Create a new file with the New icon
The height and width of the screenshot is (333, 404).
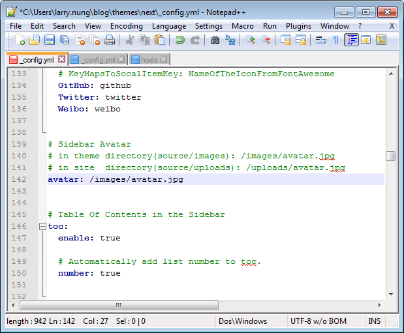coord(20,40)
